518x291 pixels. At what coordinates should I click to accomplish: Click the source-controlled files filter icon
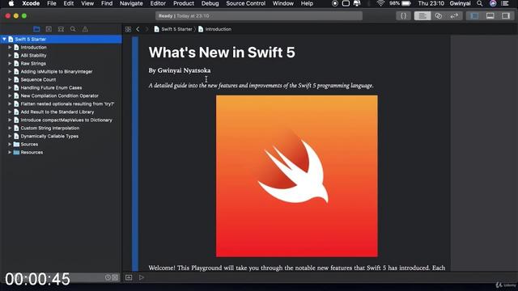tap(115, 277)
